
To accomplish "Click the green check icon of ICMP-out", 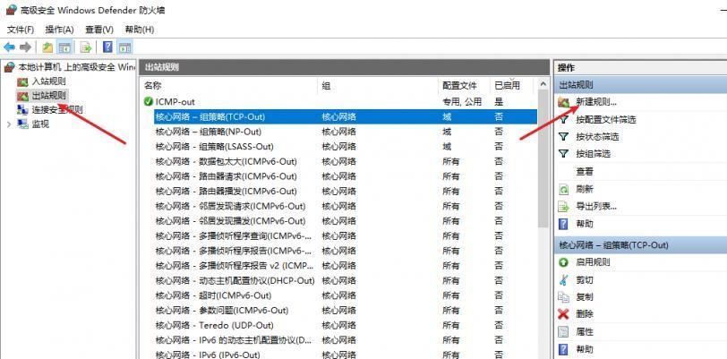I will 149,101.
